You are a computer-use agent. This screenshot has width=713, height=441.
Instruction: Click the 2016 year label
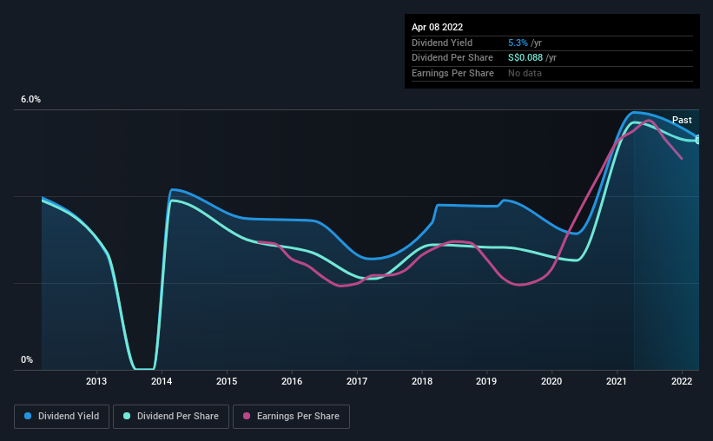click(x=292, y=381)
